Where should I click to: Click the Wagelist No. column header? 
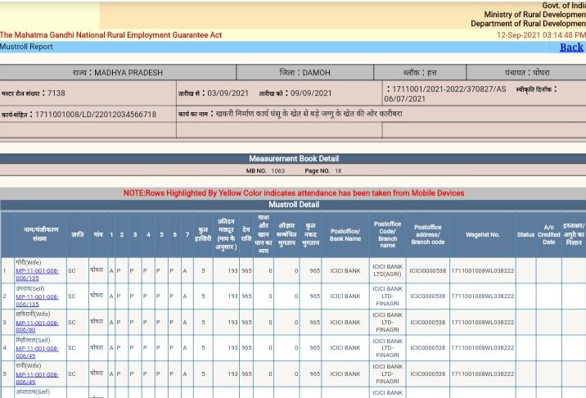point(482,235)
